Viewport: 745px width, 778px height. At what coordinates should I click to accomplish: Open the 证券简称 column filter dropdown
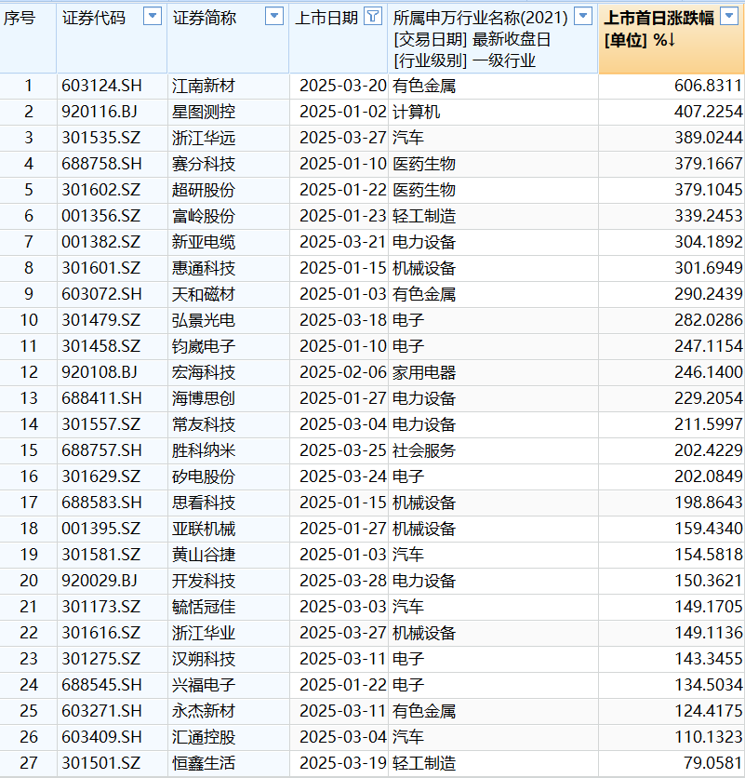(x=274, y=17)
